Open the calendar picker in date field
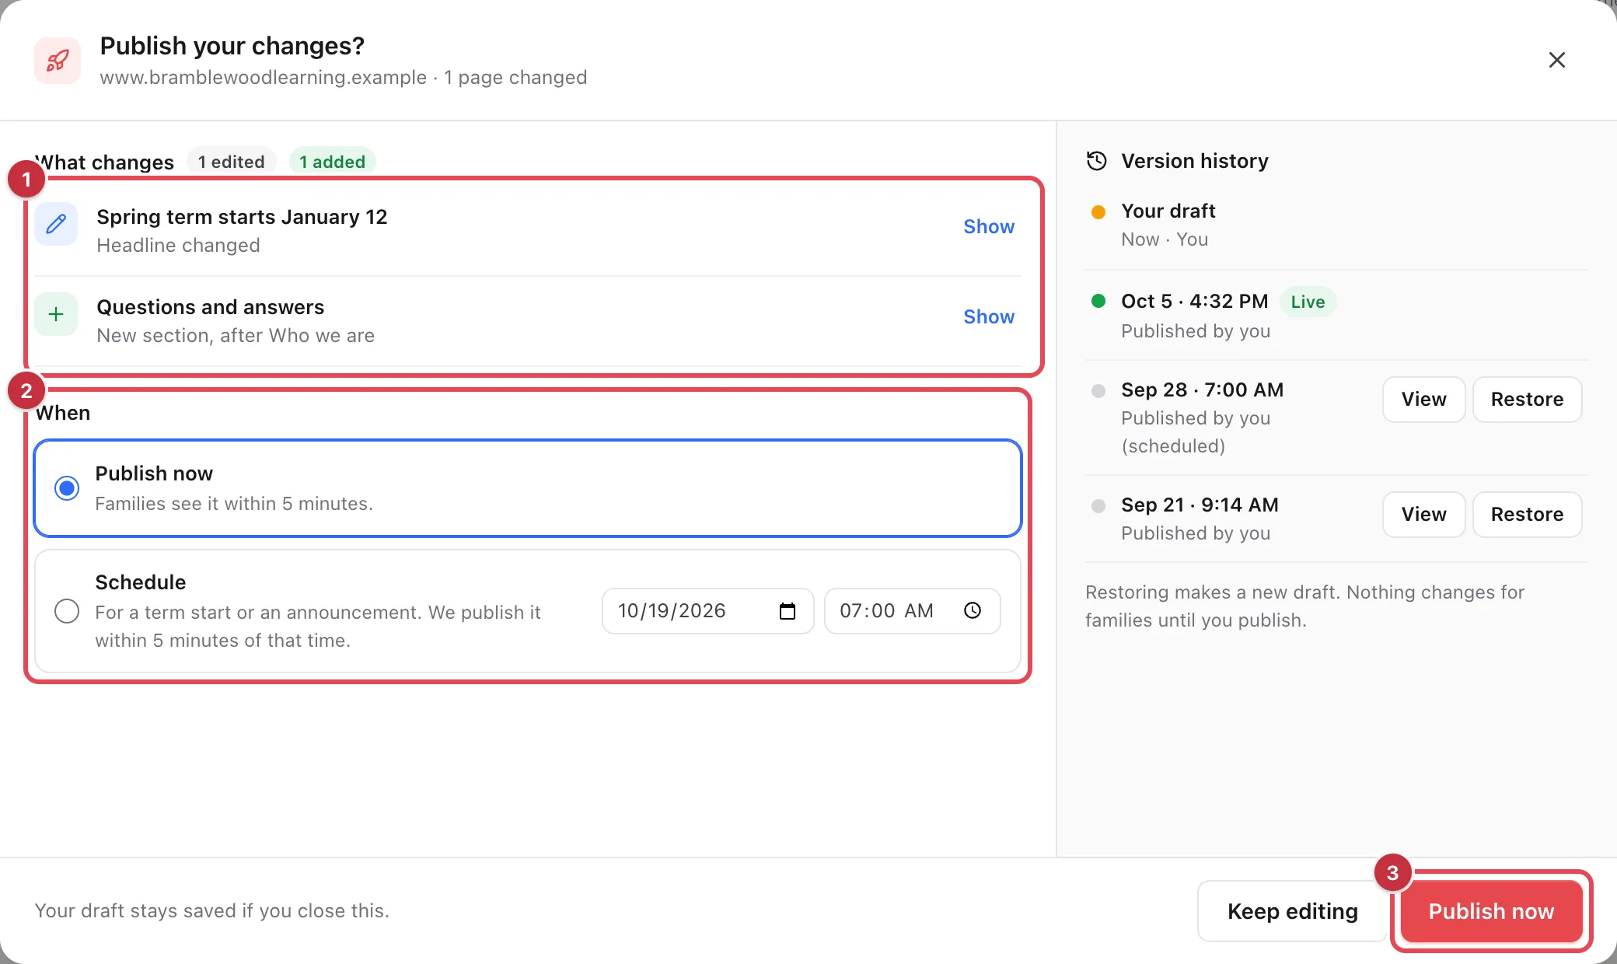 pyautogui.click(x=788, y=611)
